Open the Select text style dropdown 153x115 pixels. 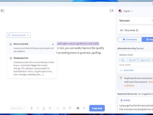(x=18, y=108)
